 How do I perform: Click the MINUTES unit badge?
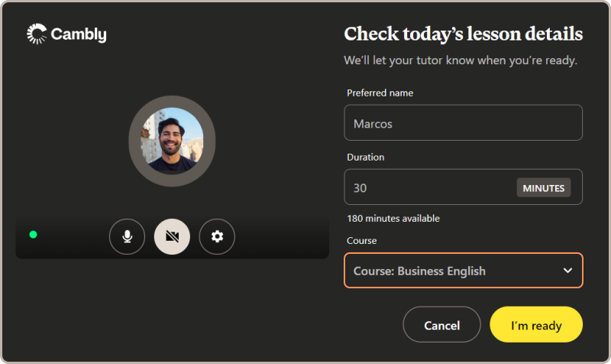point(543,187)
